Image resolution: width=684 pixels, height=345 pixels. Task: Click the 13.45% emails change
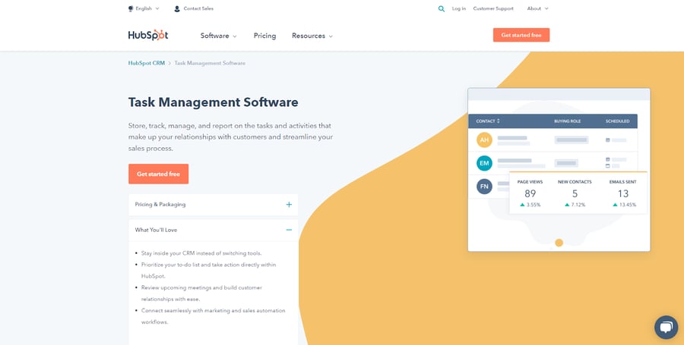coord(624,205)
